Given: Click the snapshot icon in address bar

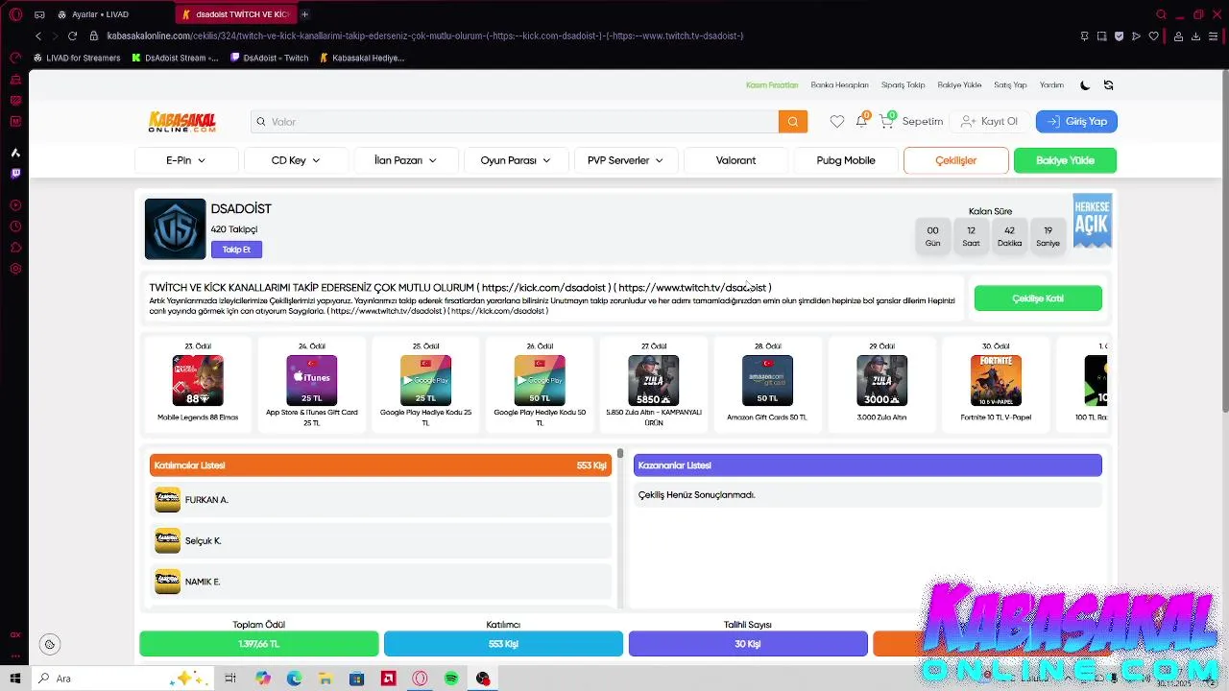Looking at the screenshot, I should [x=1101, y=36].
